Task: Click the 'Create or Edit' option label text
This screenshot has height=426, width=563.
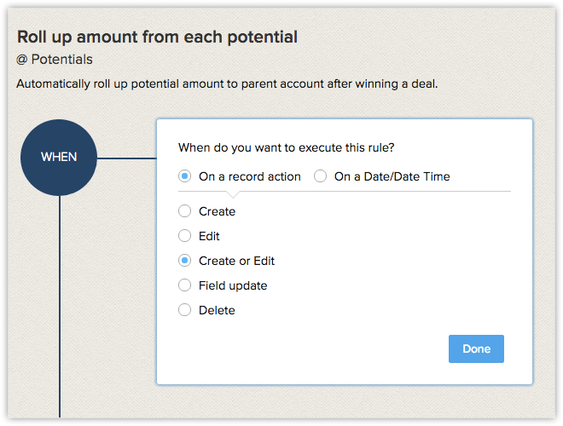Action: pyautogui.click(x=236, y=261)
